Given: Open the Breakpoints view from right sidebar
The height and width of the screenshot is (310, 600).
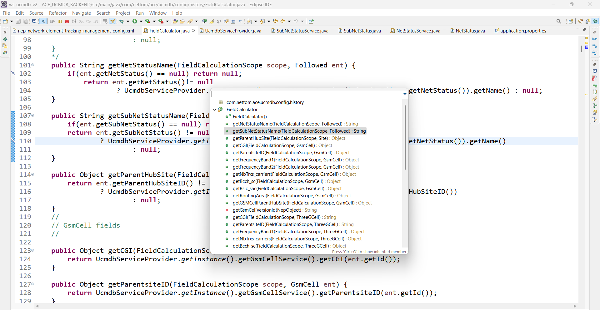Looking at the screenshot, I should [595, 46].
